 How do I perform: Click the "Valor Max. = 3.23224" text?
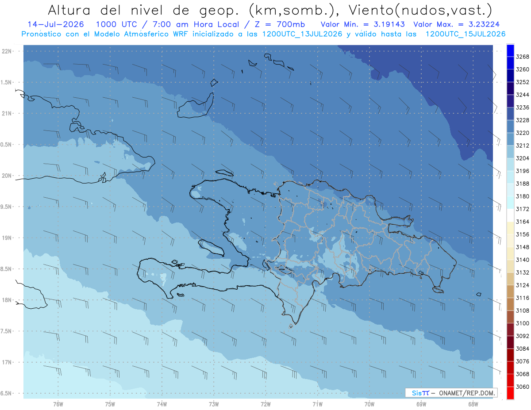457,24
